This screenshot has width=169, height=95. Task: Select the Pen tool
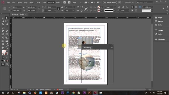(3, 31)
